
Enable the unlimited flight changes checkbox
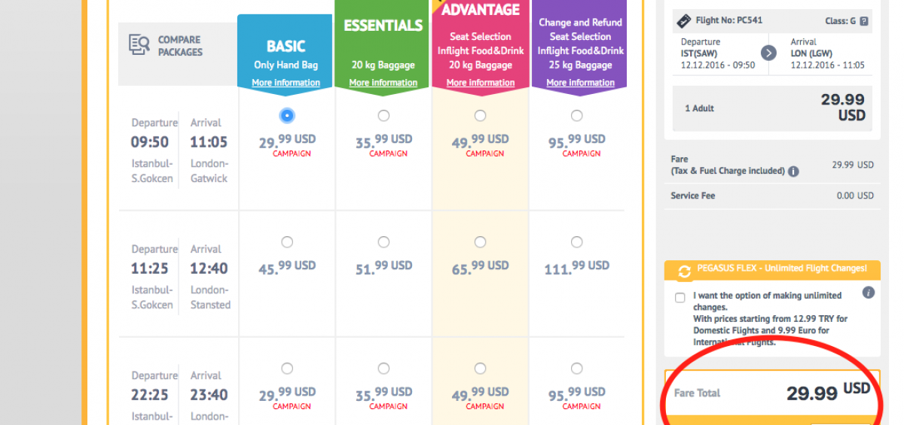[x=680, y=298]
